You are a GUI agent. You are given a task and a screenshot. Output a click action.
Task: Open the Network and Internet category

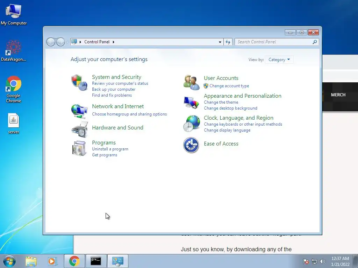tap(118, 106)
